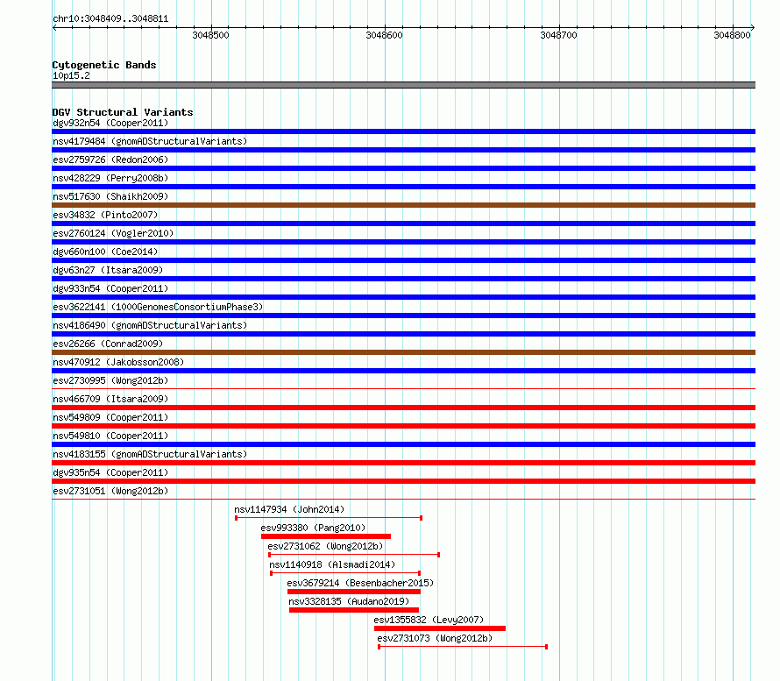The image size is (780, 681).
Task: Click the red span for nsv1147934 (John2014)
Action: point(329,518)
